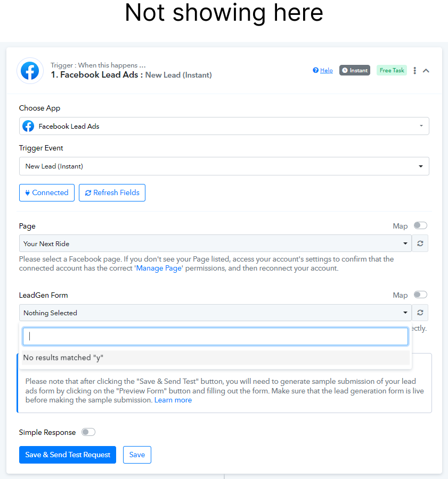Open the LeadGen Form dropdown
The height and width of the screenshot is (479, 448).
click(215, 313)
